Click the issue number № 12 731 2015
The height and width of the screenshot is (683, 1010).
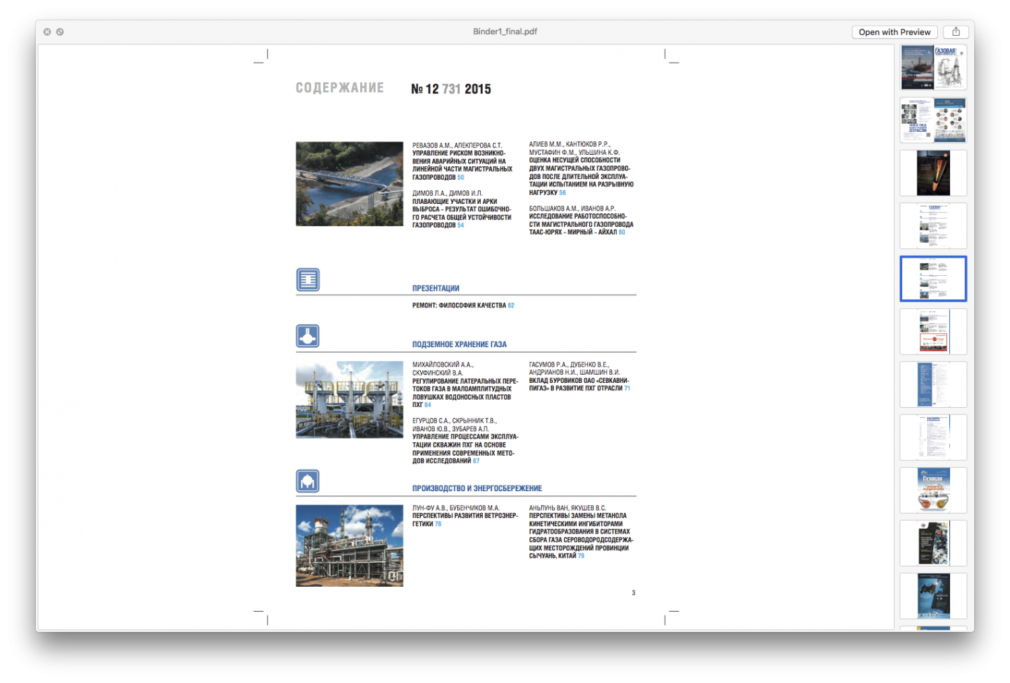pyautogui.click(x=451, y=89)
